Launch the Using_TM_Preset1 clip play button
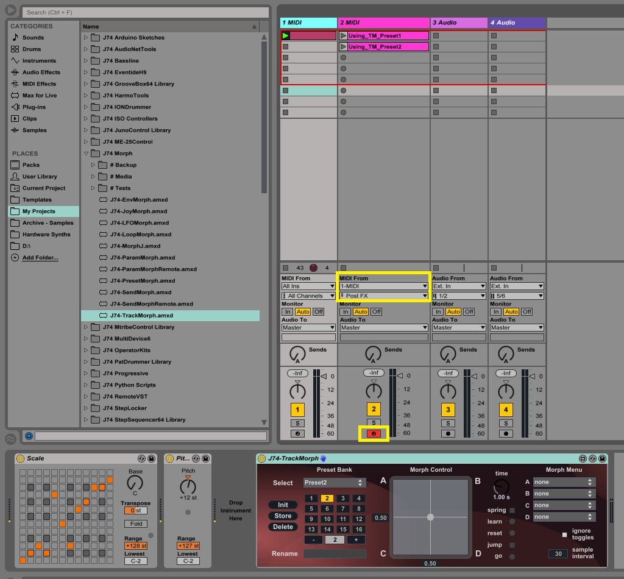624x579 pixels. [x=344, y=36]
